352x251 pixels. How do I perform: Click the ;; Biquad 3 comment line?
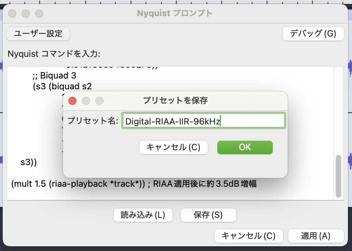pyautogui.click(x=54, y=76)
